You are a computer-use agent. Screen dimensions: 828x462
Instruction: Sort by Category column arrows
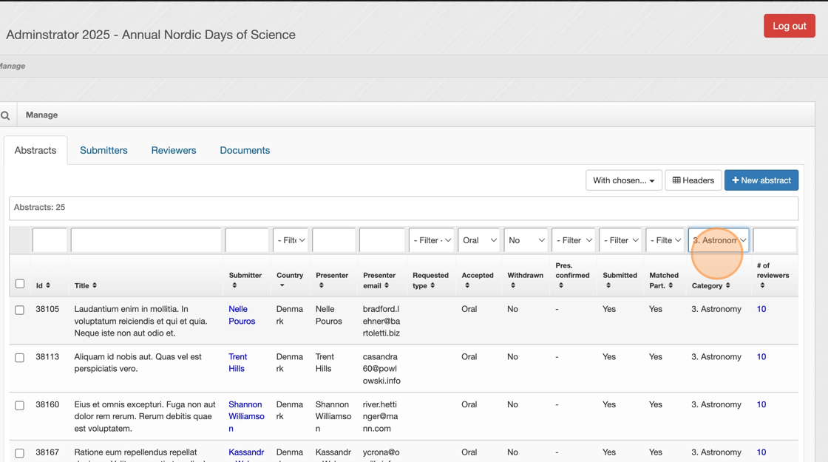click(728, 286)
